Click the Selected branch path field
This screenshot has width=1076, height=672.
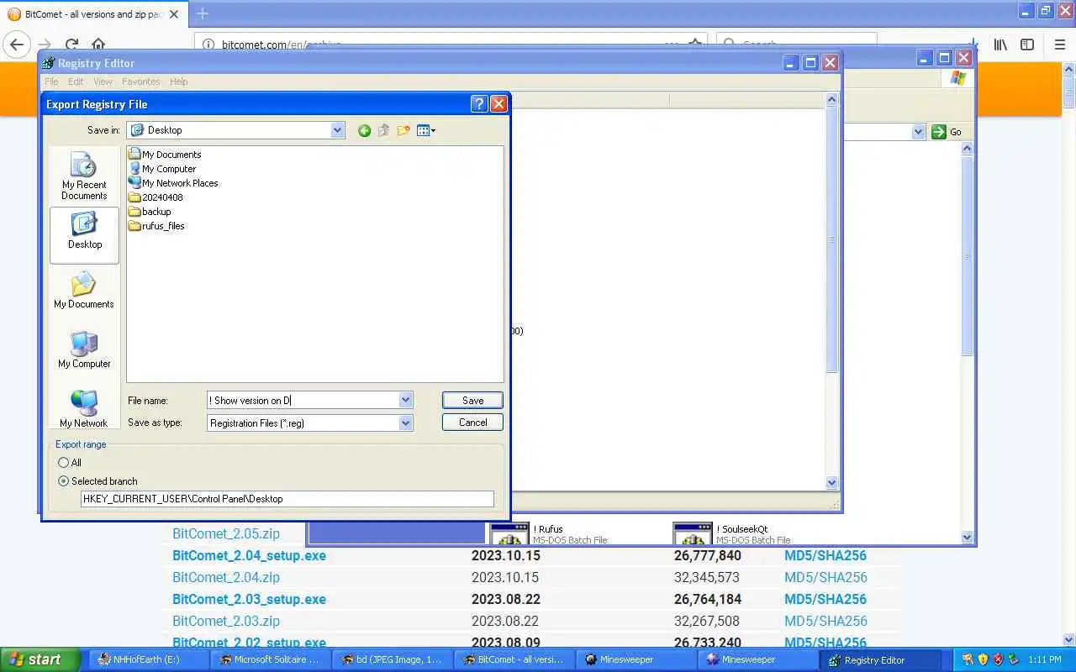tap(287, 499)
